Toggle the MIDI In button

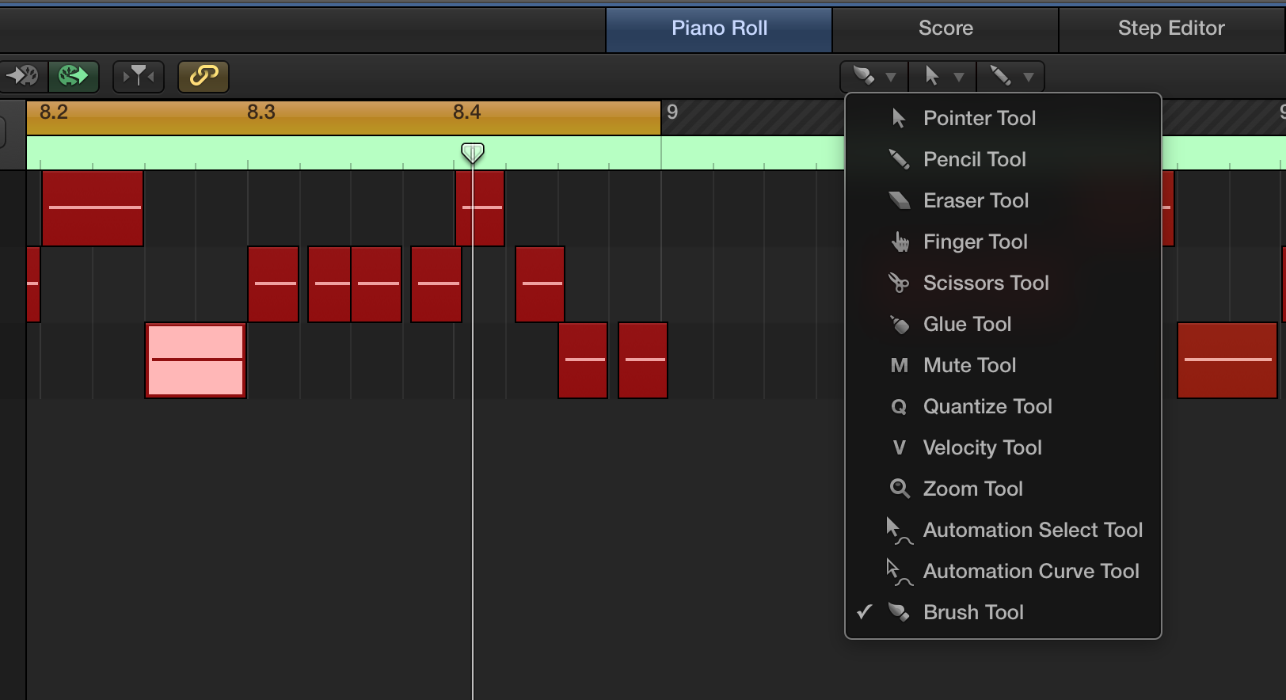click(x=23, y=76)
